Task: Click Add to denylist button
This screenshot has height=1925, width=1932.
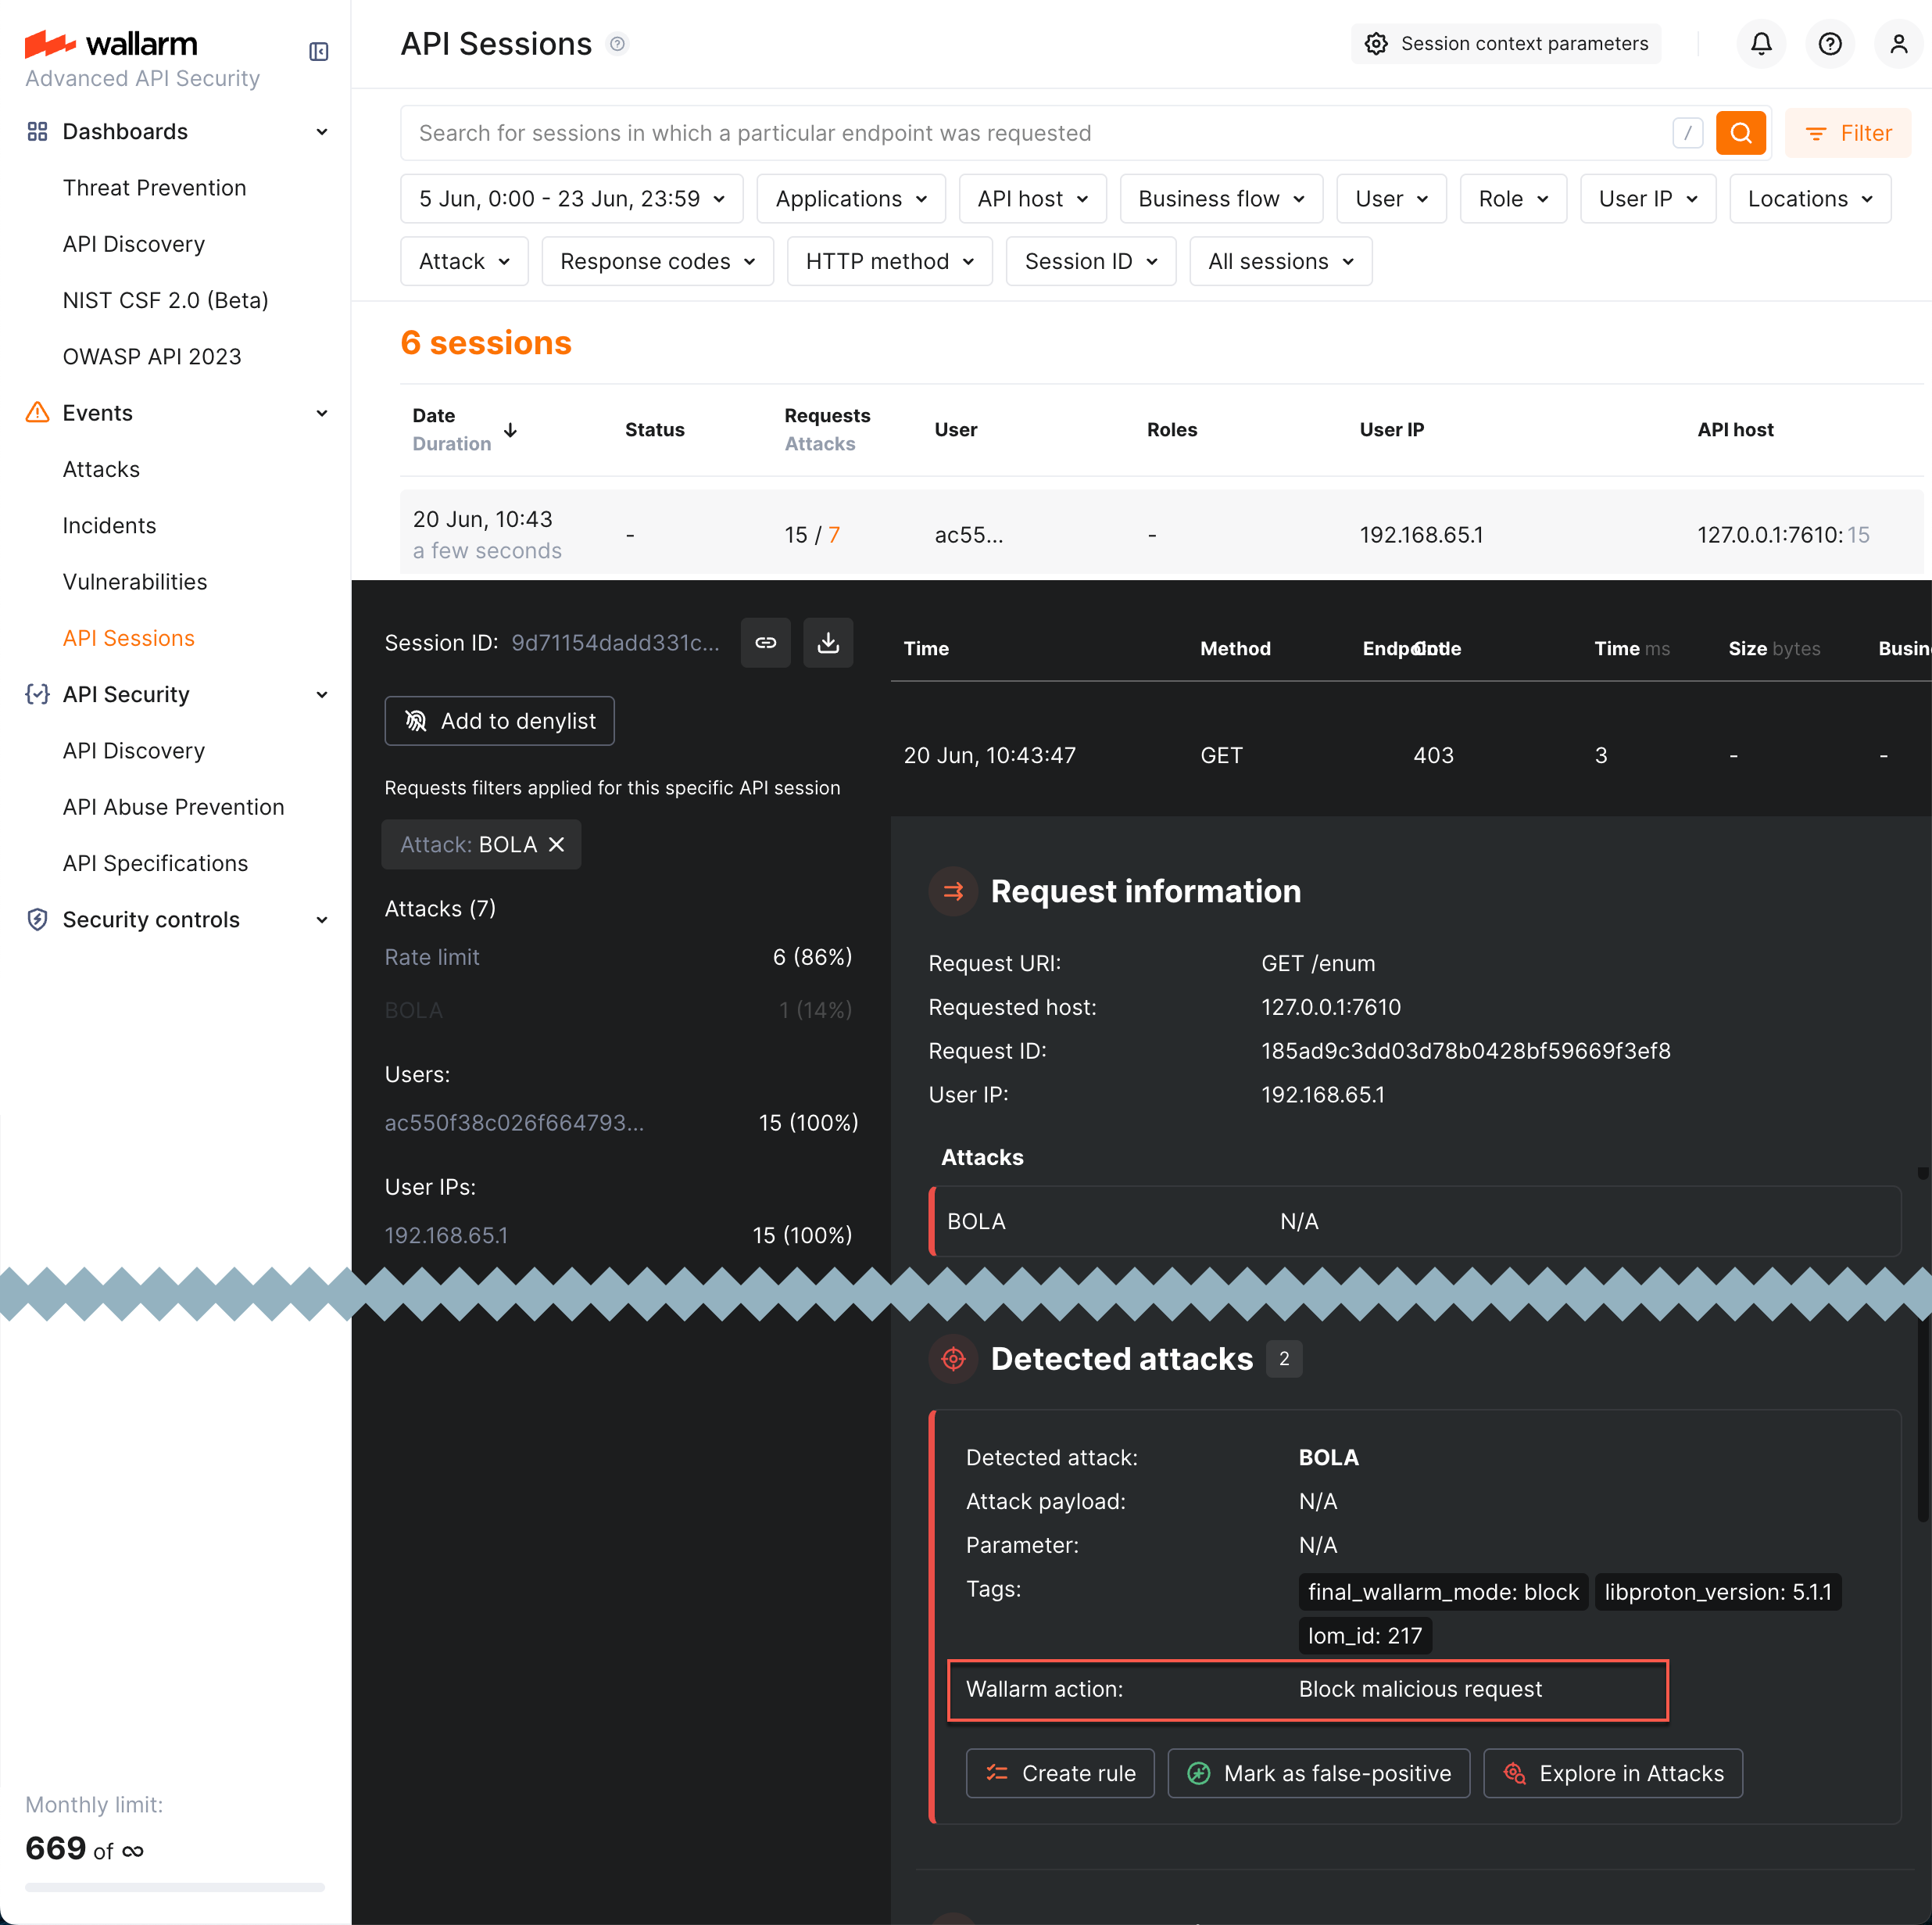Action: 499,720
